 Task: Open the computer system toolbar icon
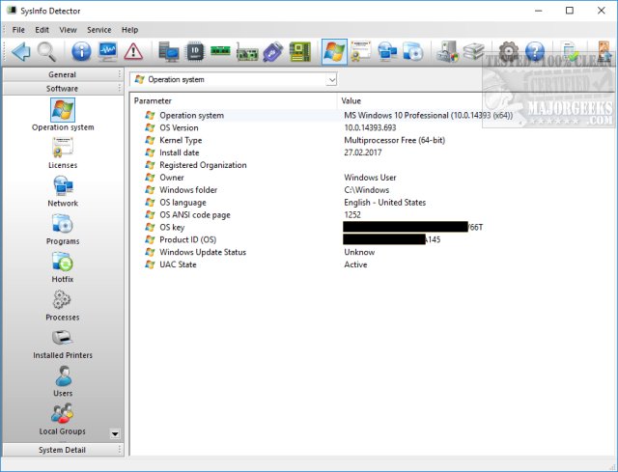pyautogui.click(x=169, y=51)
